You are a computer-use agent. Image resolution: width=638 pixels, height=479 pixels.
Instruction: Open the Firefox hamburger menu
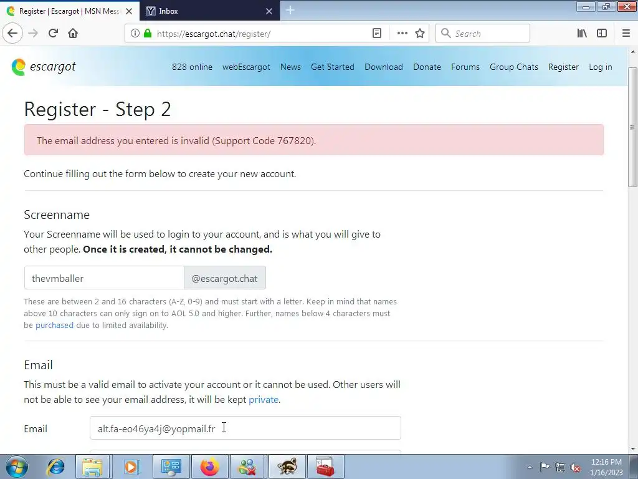tap(626, 34)
